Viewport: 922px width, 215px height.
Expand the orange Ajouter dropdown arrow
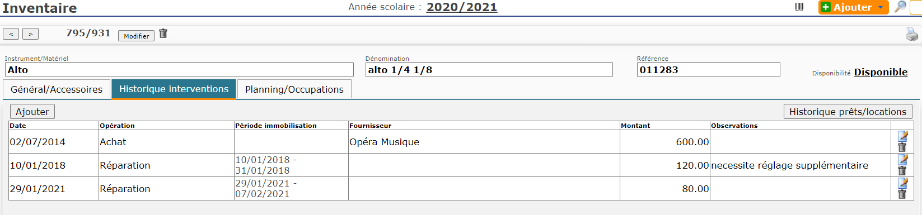pyautogui.click(x=881, y=7)
